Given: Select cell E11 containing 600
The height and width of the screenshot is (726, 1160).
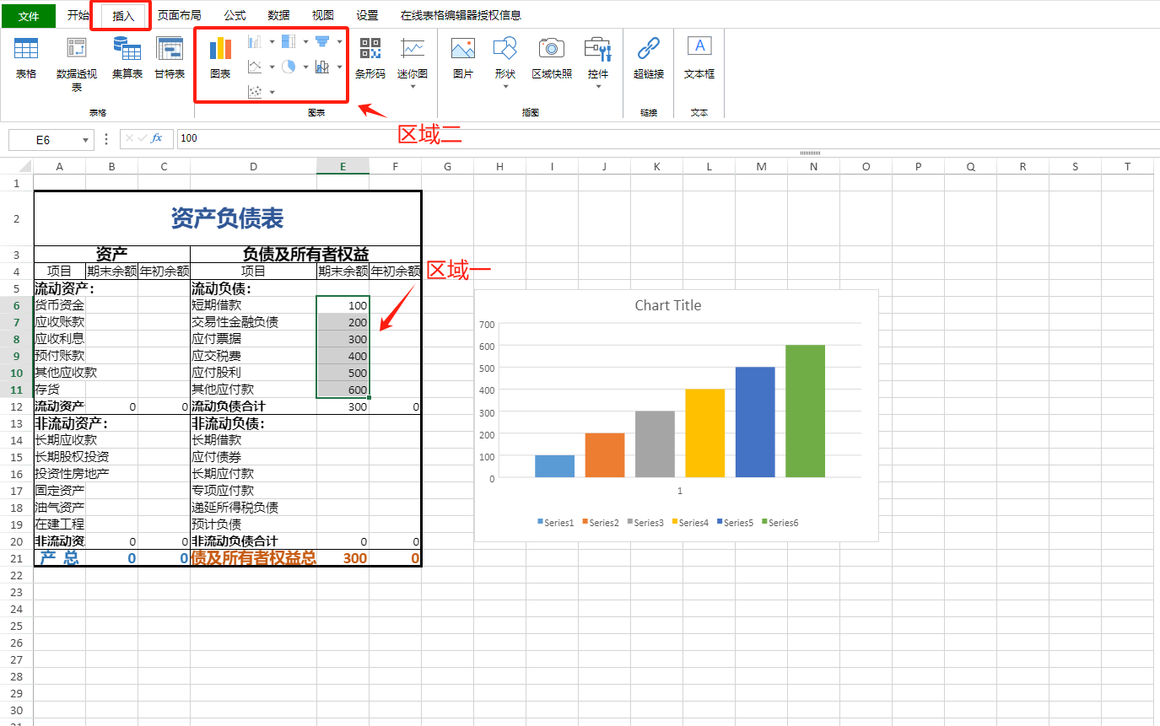Looking at the screenshot, I should [343, 390].
